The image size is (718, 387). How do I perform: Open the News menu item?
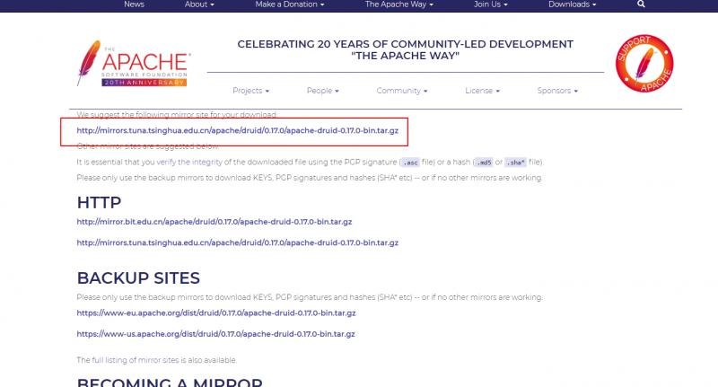(134, 4)
